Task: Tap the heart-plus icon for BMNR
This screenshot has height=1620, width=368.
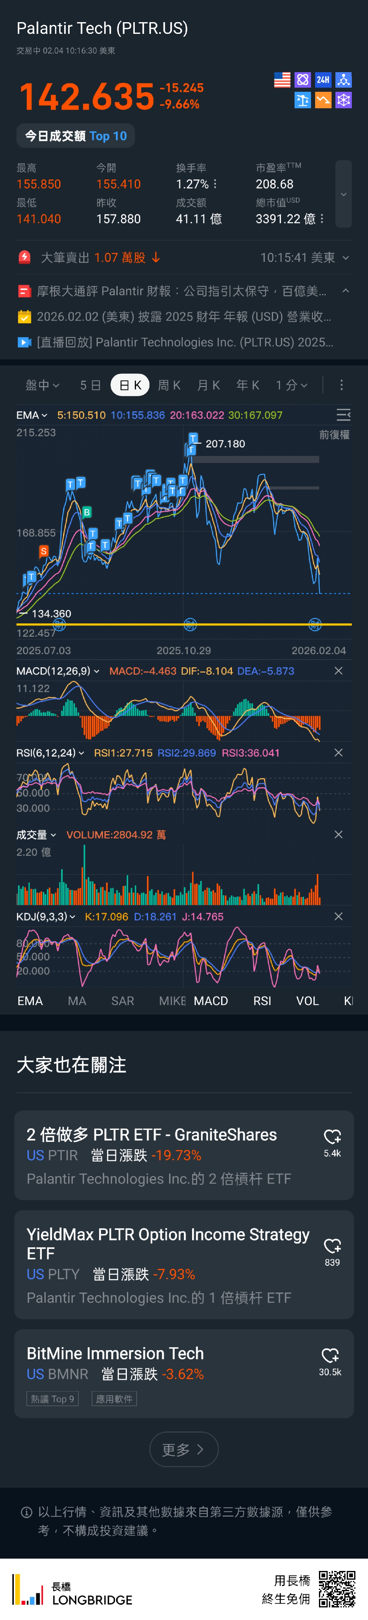Action: coord(330,1355)
